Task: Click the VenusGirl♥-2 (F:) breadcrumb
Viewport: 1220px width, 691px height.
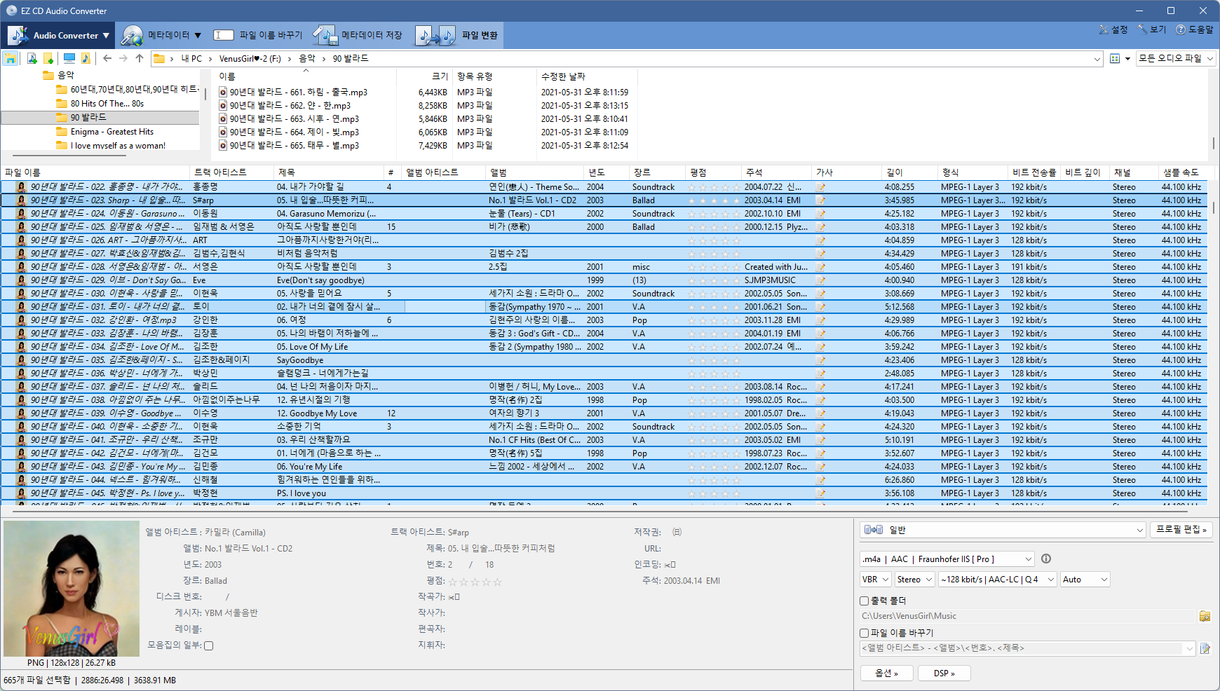Action: click(x=250, y=59)
